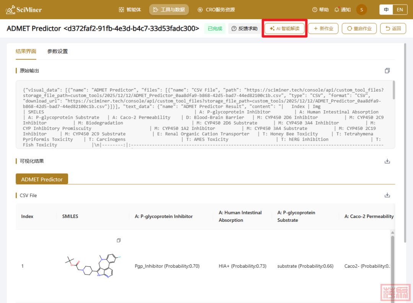413x303 pixels.
Task: Download the visualization results icon
Action: coord(387,161)
